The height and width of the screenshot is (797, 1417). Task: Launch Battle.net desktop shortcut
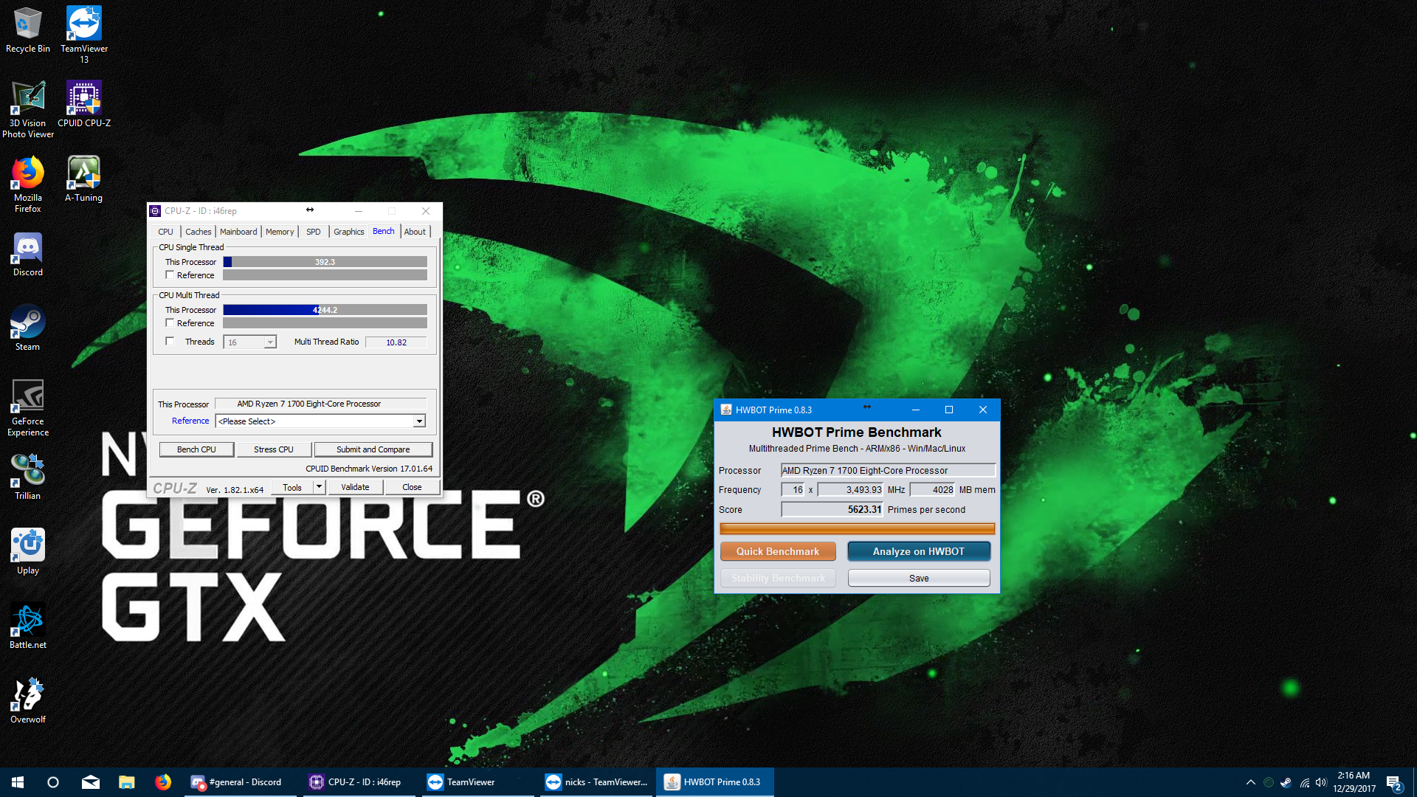28,627
